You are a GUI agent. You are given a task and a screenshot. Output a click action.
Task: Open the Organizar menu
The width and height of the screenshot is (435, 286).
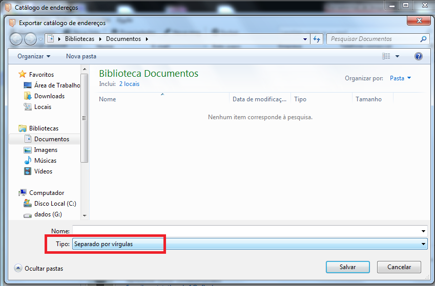[34, 56]
